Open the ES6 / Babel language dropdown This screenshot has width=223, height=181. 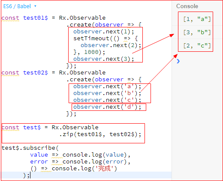click(20, 6)
